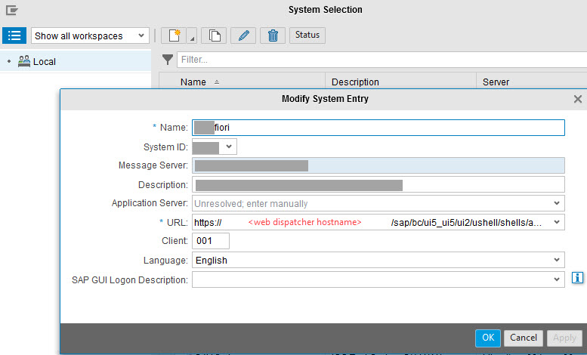This screenshot has width=587, height=355.
Task: Click the Server column header
Action: 532,82
